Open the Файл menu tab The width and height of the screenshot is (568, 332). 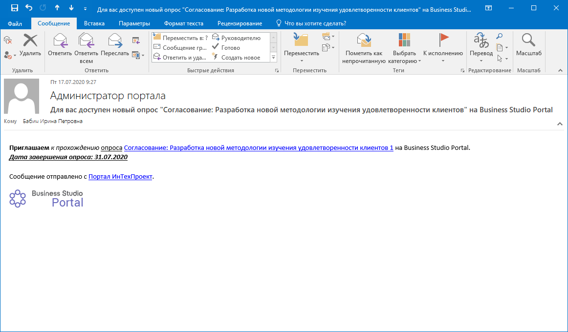(15, 23)
